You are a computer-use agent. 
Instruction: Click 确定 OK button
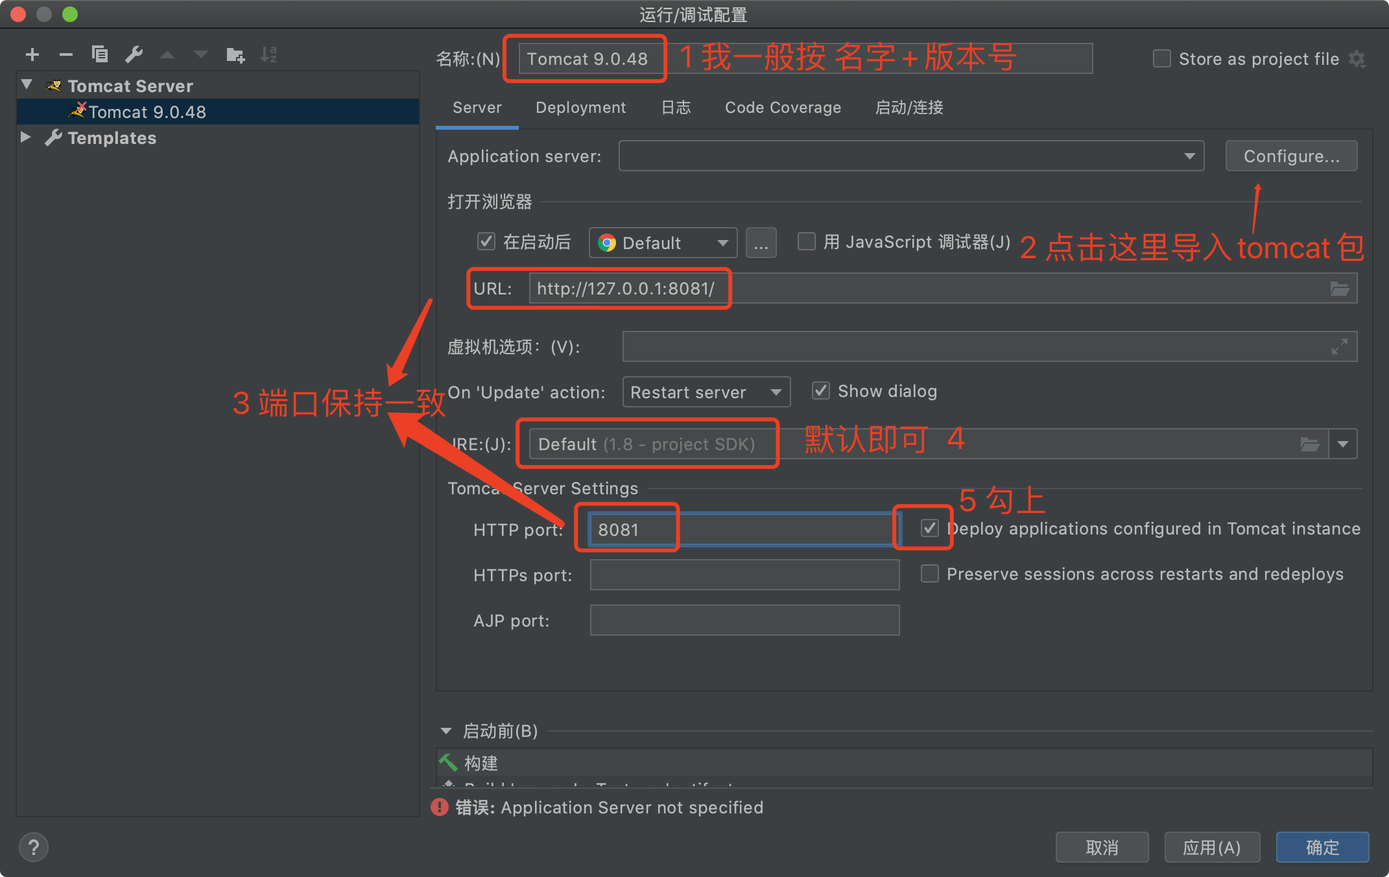coord(1323,847)
